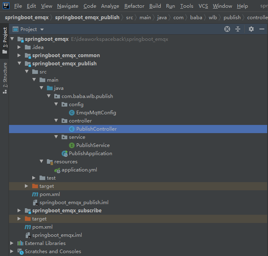Viewport: 268px width, 256px height.
Task: Click the java breadcrumb in navigation bar
Action: coord(162,18)
